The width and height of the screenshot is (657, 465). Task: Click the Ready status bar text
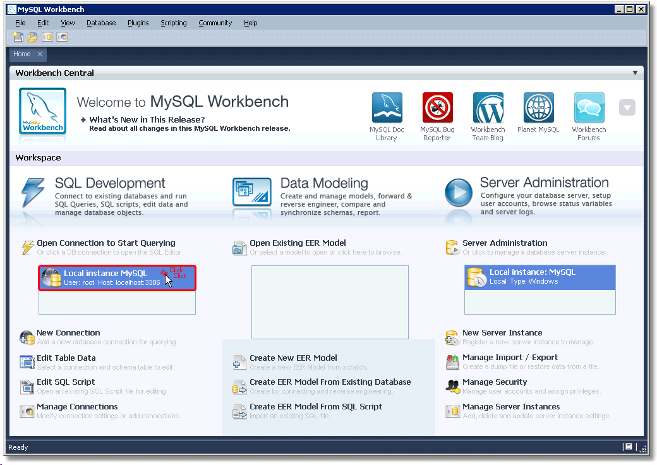coord(18,447)
